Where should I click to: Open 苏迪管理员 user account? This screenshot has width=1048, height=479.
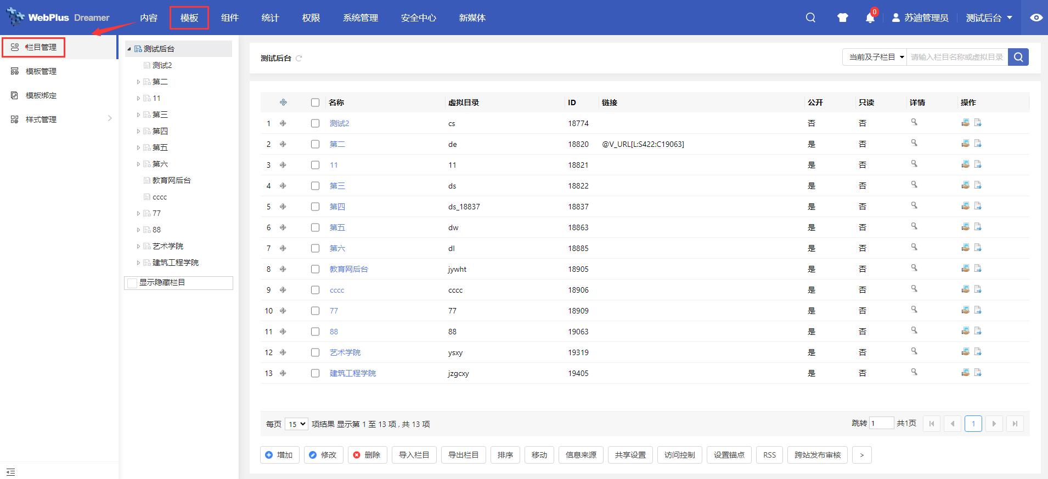(920, 18)
